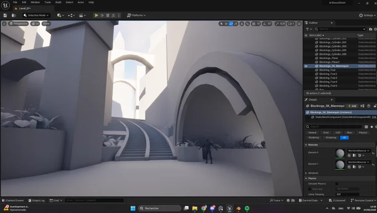
Task: Click the Element 1 material thumbnail
Action: 340,165
